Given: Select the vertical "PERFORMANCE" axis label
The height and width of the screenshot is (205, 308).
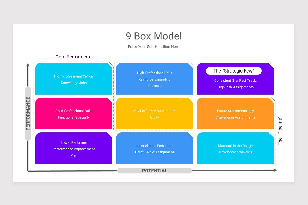Looking at the screenshot, I should 28,113.
